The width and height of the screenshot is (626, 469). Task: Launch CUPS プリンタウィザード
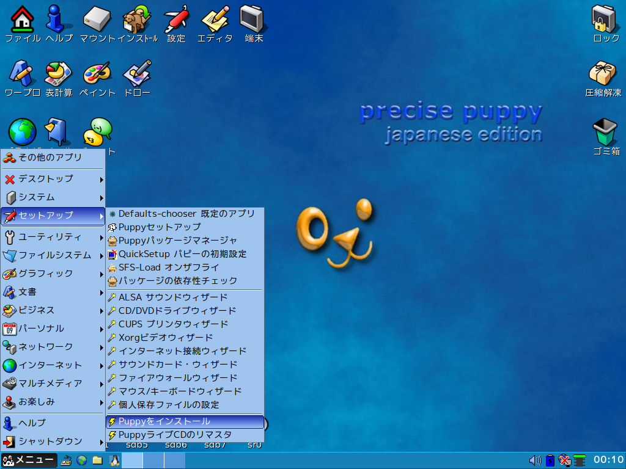point(185,325)
